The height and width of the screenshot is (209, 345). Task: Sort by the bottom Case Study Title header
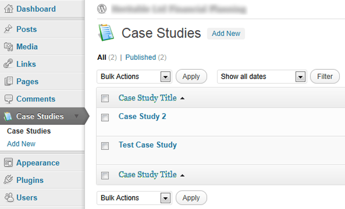click(x=148, y=175)
